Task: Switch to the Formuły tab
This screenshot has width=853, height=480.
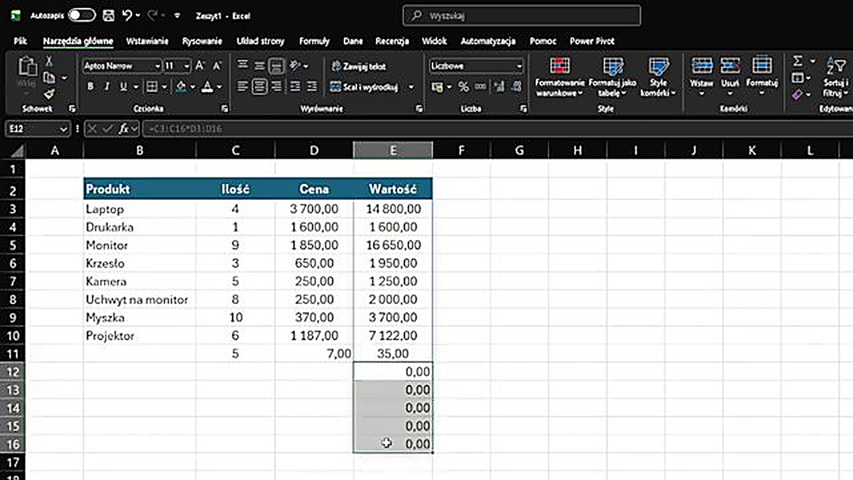Action: [314, 41]
